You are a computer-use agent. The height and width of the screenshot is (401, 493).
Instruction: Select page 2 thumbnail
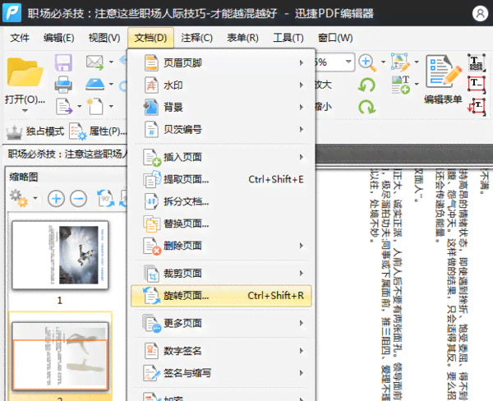60,357
